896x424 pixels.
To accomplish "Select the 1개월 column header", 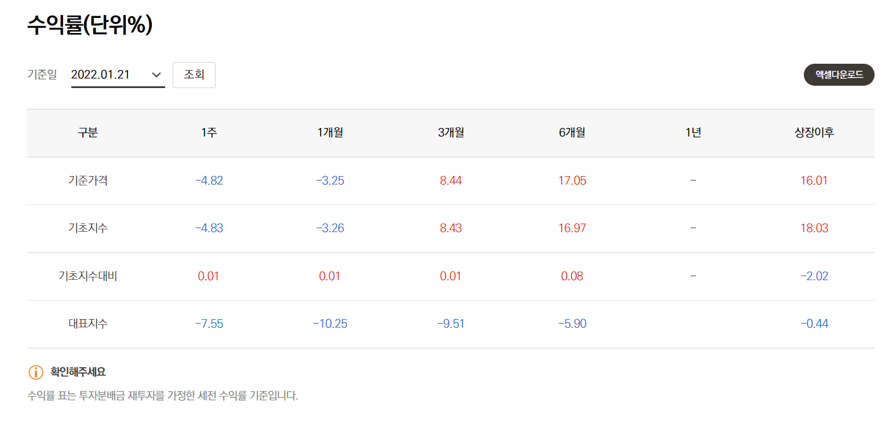I will point(330,132).
